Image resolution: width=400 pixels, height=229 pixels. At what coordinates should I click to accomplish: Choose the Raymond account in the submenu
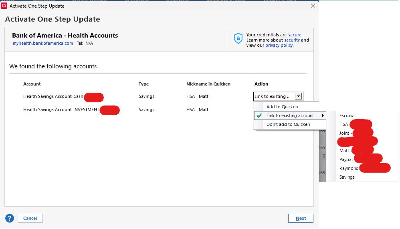click(x=349, y=168)
